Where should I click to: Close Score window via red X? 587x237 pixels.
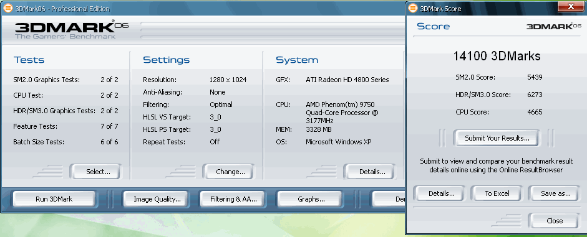coord(571,6)
